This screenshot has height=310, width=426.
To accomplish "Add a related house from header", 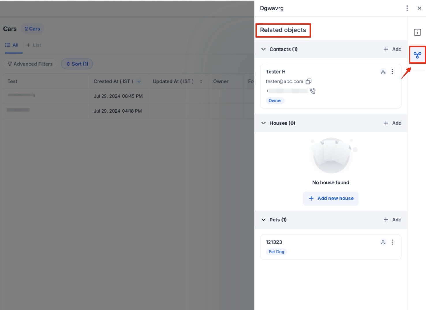I will (392, 123).
